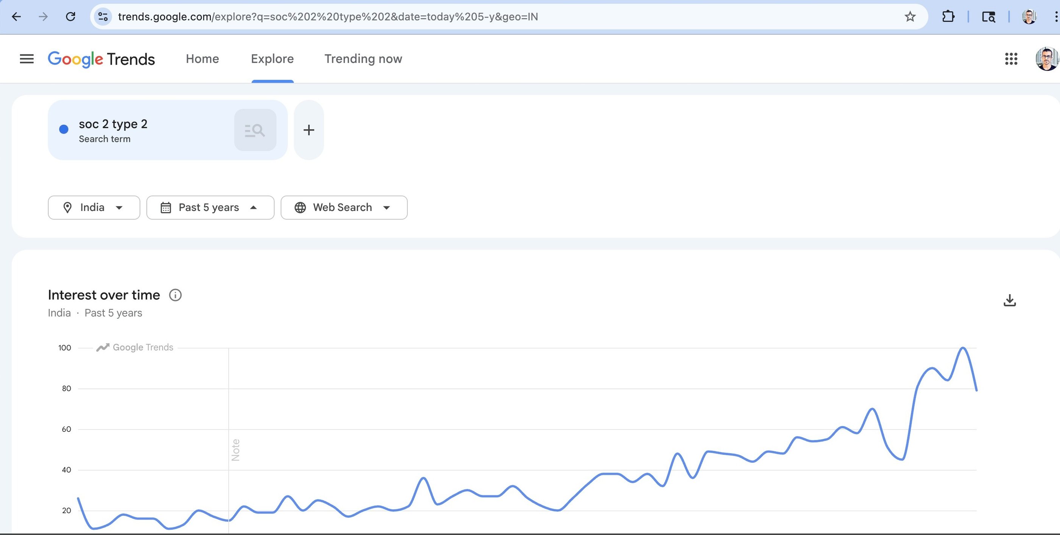Reload the current page
Screen dimensions: 1060x535
coord(71,17)
